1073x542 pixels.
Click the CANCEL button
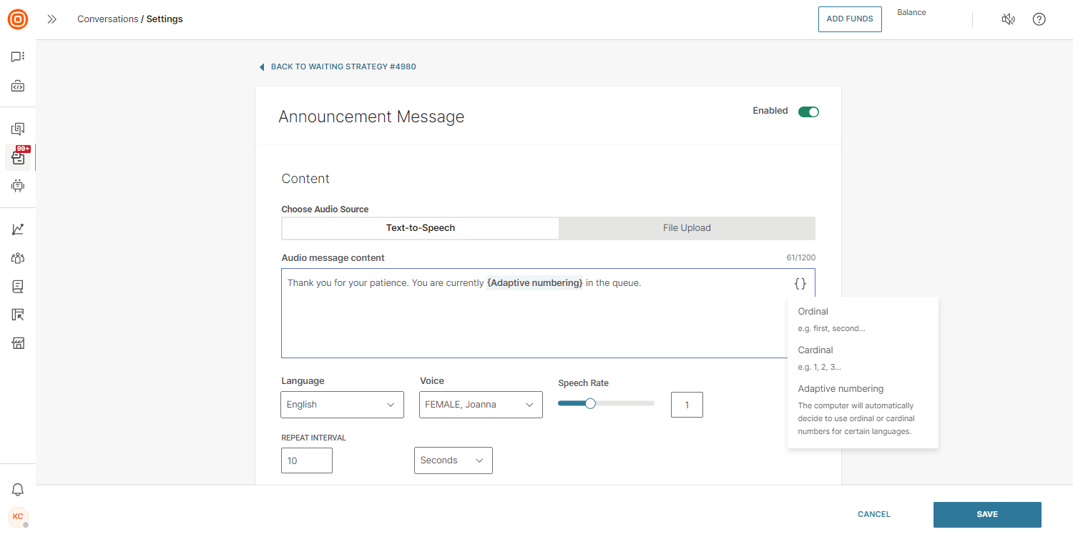pyautogui.click(x=874, y=515)
